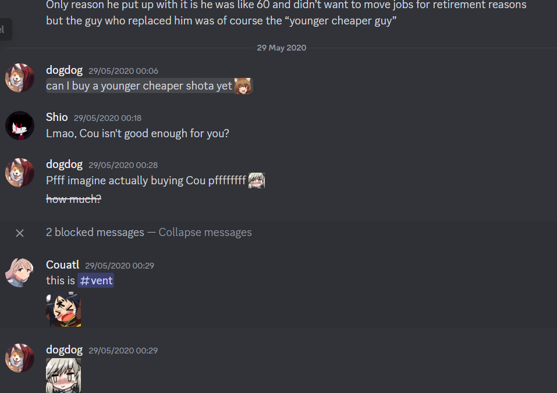Open dogdog's avatar on last 00:29 message

click(x=20, y=358)
